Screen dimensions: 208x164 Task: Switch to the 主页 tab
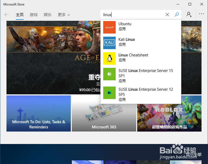pos(20,15)
